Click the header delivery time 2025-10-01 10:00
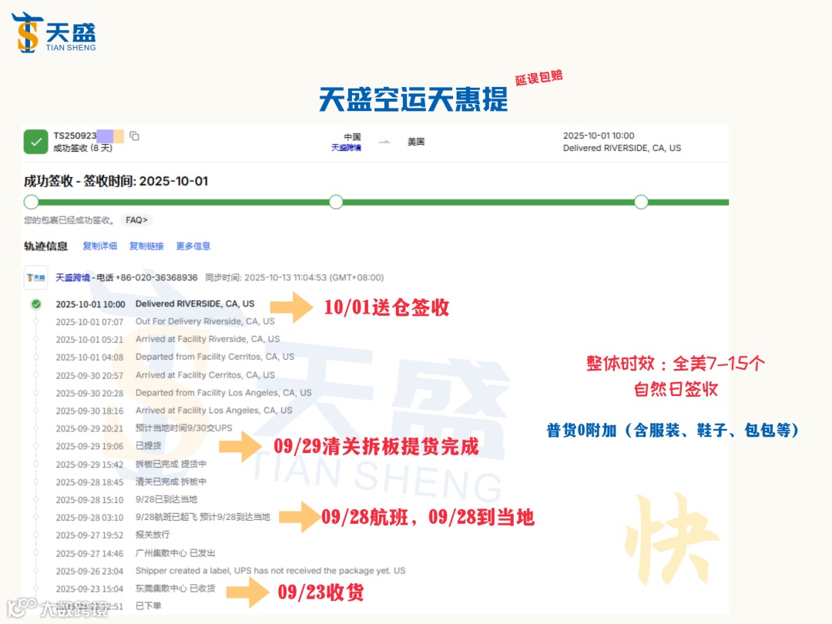 599,136
